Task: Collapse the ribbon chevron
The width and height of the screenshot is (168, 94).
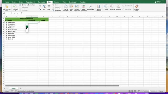Action: pos(163,2)
